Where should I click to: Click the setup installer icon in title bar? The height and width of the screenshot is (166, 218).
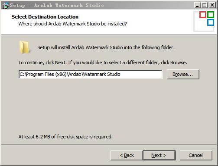[6, 5]
